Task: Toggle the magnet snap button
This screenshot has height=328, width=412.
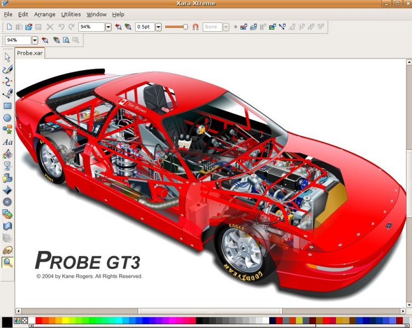Action: (195, 27)
